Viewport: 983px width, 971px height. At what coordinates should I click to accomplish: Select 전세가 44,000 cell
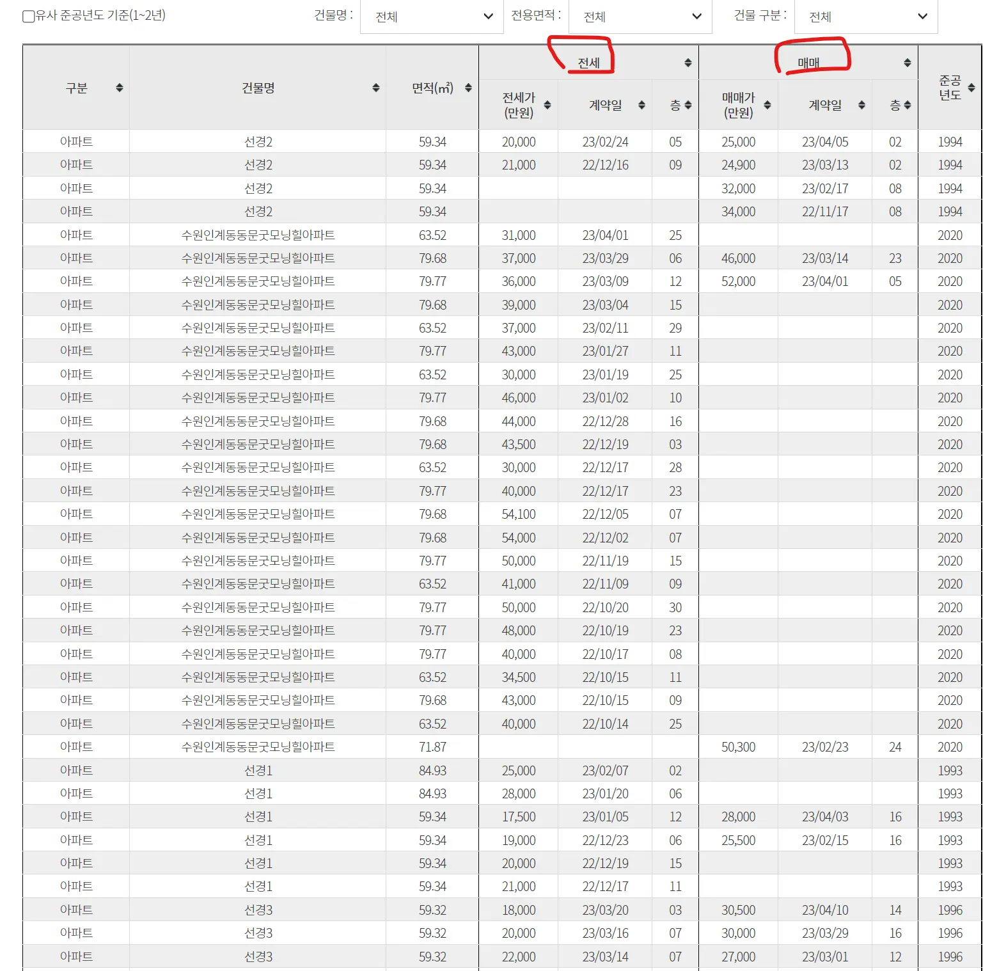(x=519, y=421)
